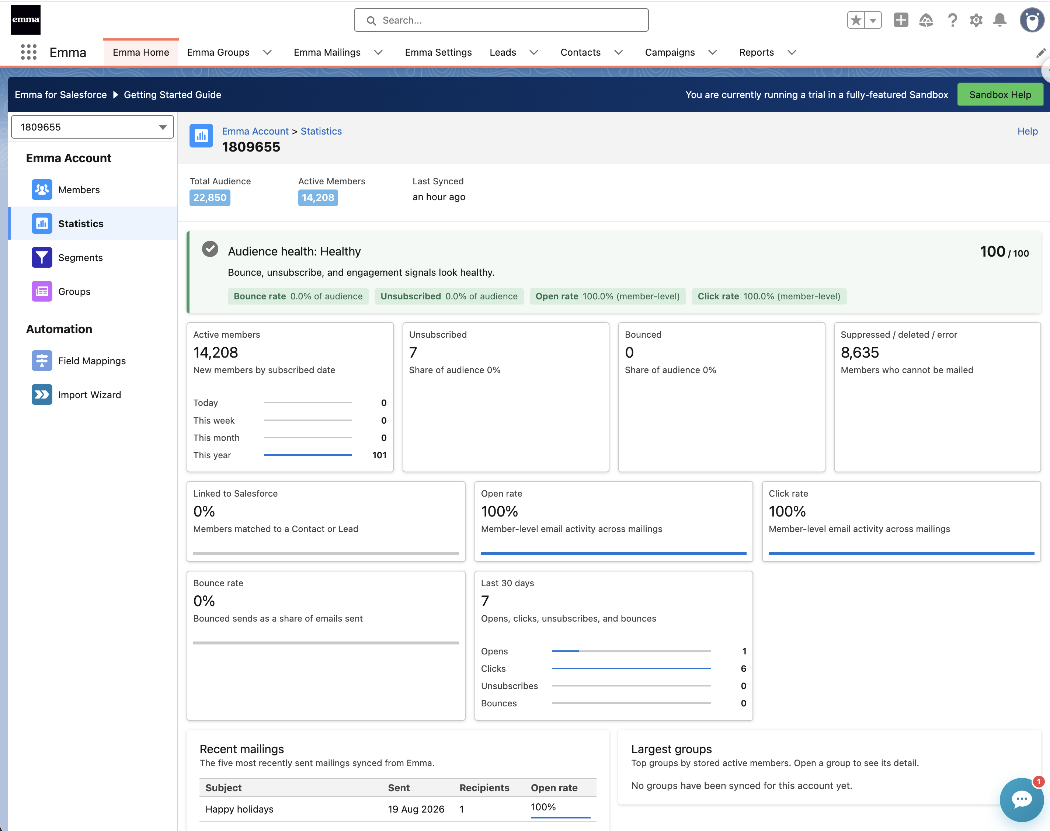This screenshot has height=831, width=1050.
Task: Open the Help question mark icon
Action: coord(952,20)
